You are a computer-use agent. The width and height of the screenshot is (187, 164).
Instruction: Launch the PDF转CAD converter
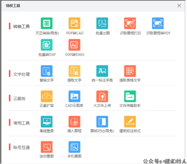(75, 23)
